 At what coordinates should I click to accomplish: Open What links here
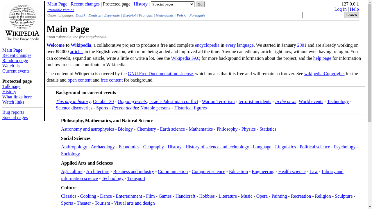point(17,97)
